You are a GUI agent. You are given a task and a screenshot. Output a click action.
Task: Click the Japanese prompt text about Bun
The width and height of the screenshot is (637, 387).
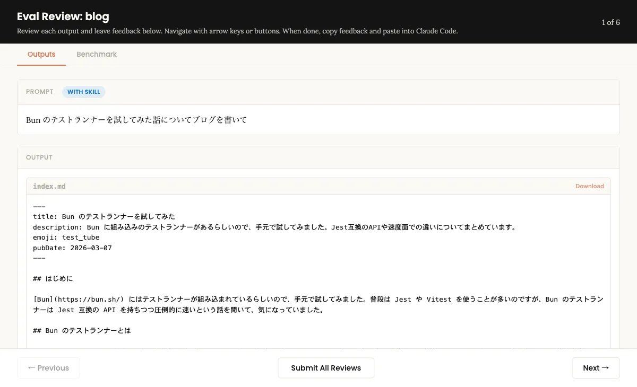click(137, 120)
